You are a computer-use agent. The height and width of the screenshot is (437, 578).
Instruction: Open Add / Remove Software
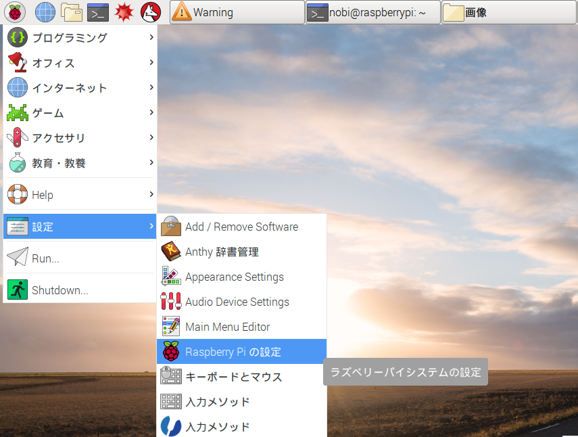pos(242,226)
